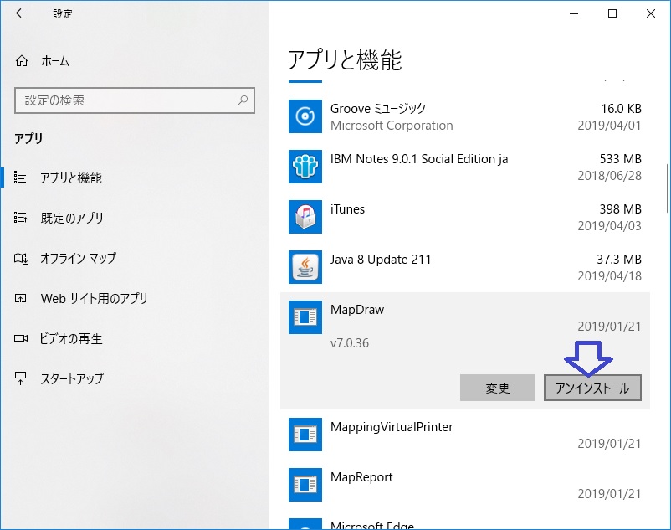Click the 2019/04/03 install date
671x530 pixels.
coord(609,226)
